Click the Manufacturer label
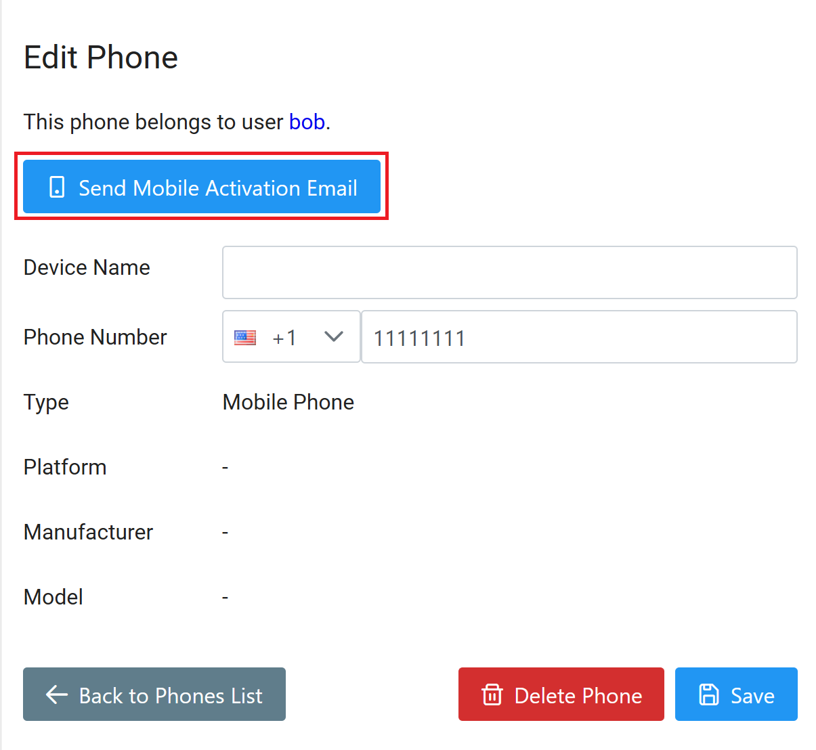This screenshot has height=750, width=816. [88, 532]
